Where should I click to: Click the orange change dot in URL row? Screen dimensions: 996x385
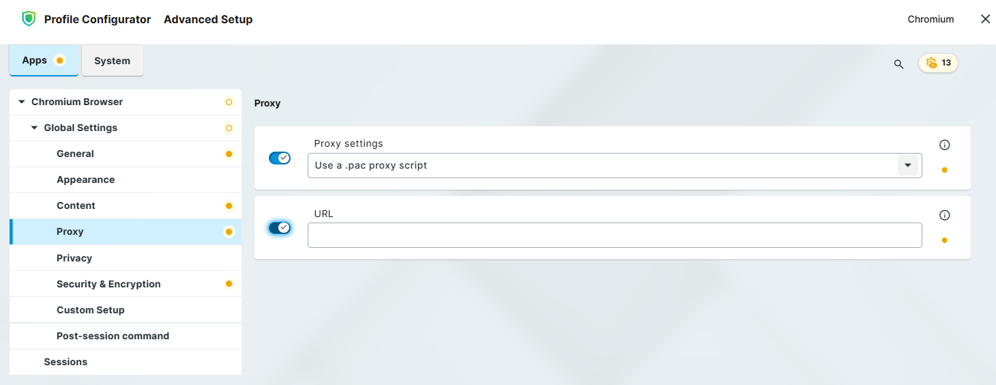coord(944,240)
